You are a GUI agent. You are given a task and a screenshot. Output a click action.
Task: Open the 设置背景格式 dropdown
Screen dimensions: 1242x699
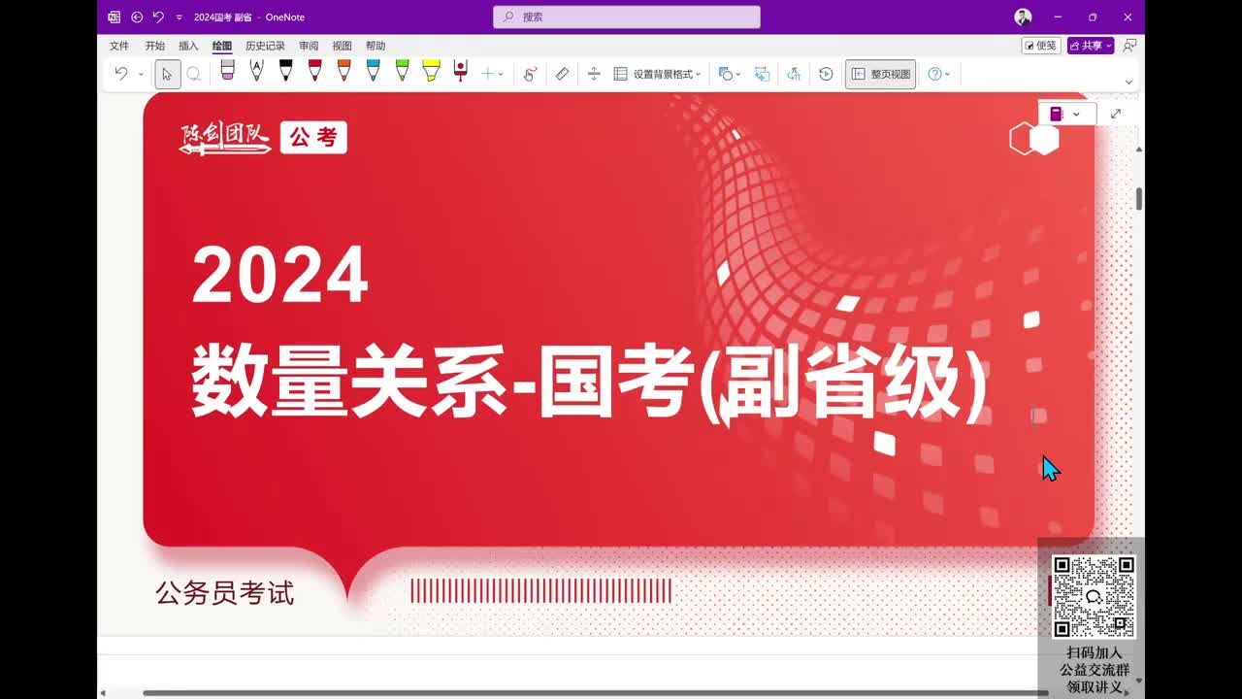click(657, 74)
